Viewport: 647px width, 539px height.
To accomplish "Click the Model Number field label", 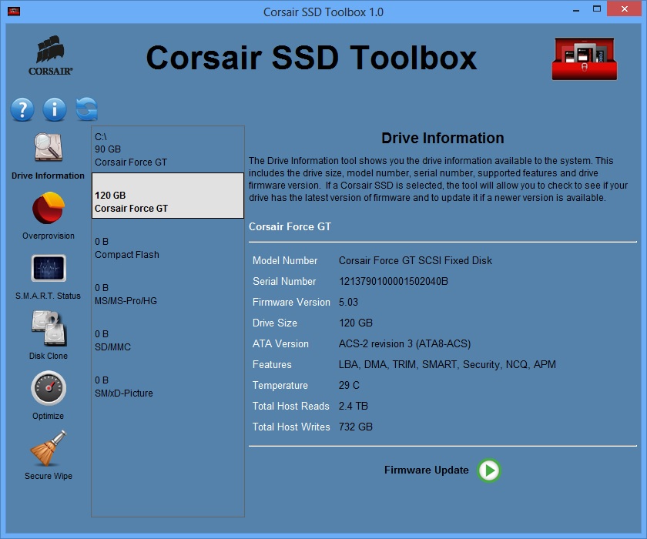I will point(285,260).
